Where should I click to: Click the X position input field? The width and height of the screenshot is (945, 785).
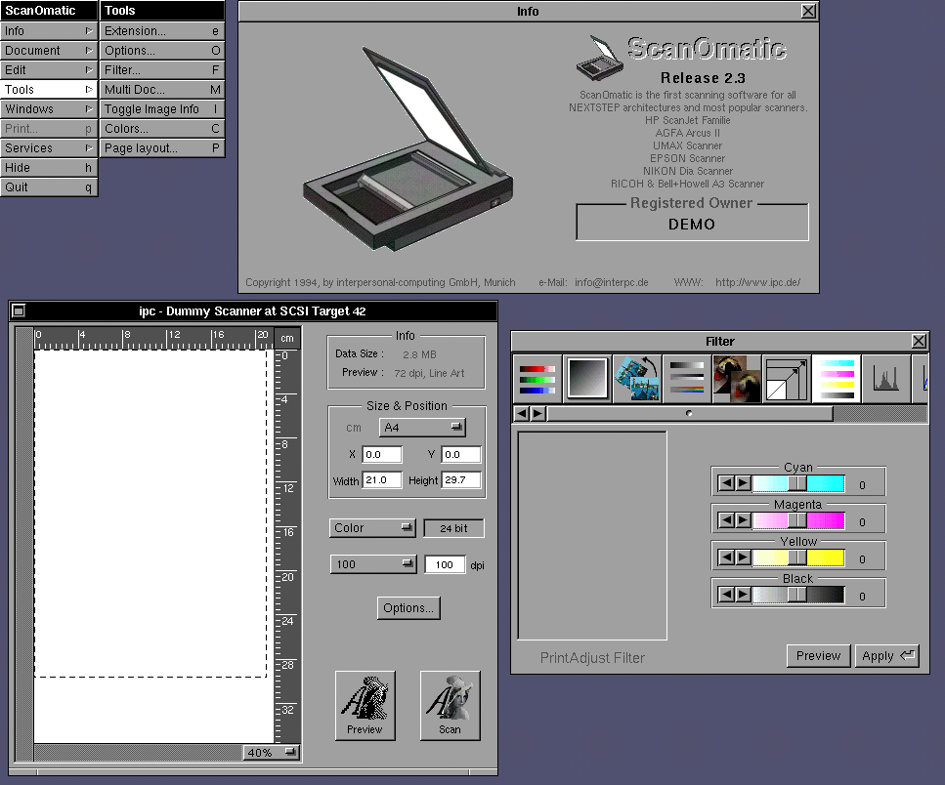(x=382, y=455)
